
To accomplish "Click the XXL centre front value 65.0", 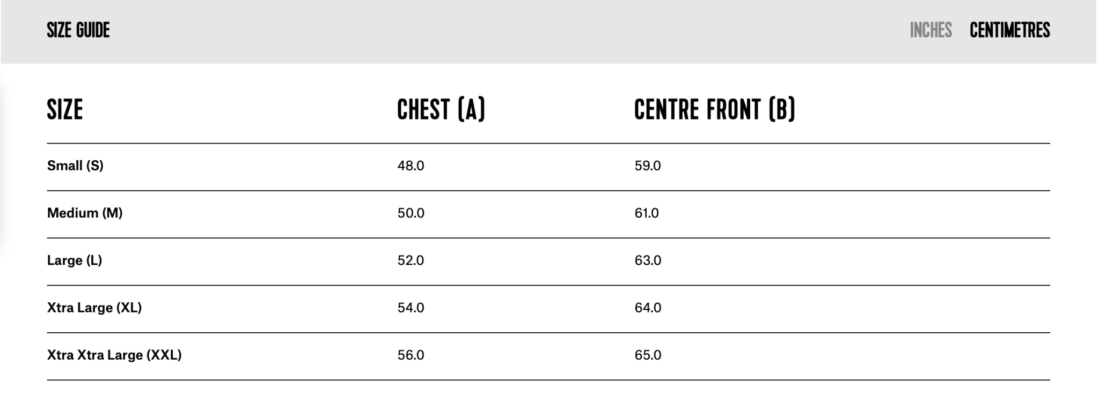I will coord(648,355).
